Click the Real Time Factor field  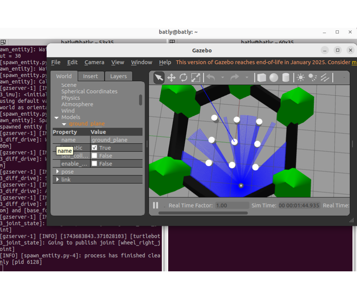pyautogui.click(x=231, y=205)
